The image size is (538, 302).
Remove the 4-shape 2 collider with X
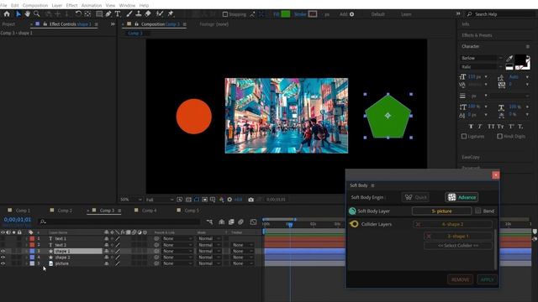[418, 224]
